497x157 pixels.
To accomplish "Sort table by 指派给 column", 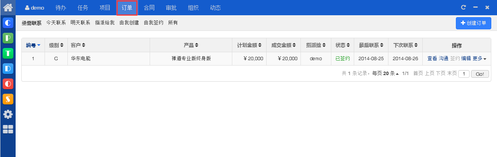I will 316,45.
